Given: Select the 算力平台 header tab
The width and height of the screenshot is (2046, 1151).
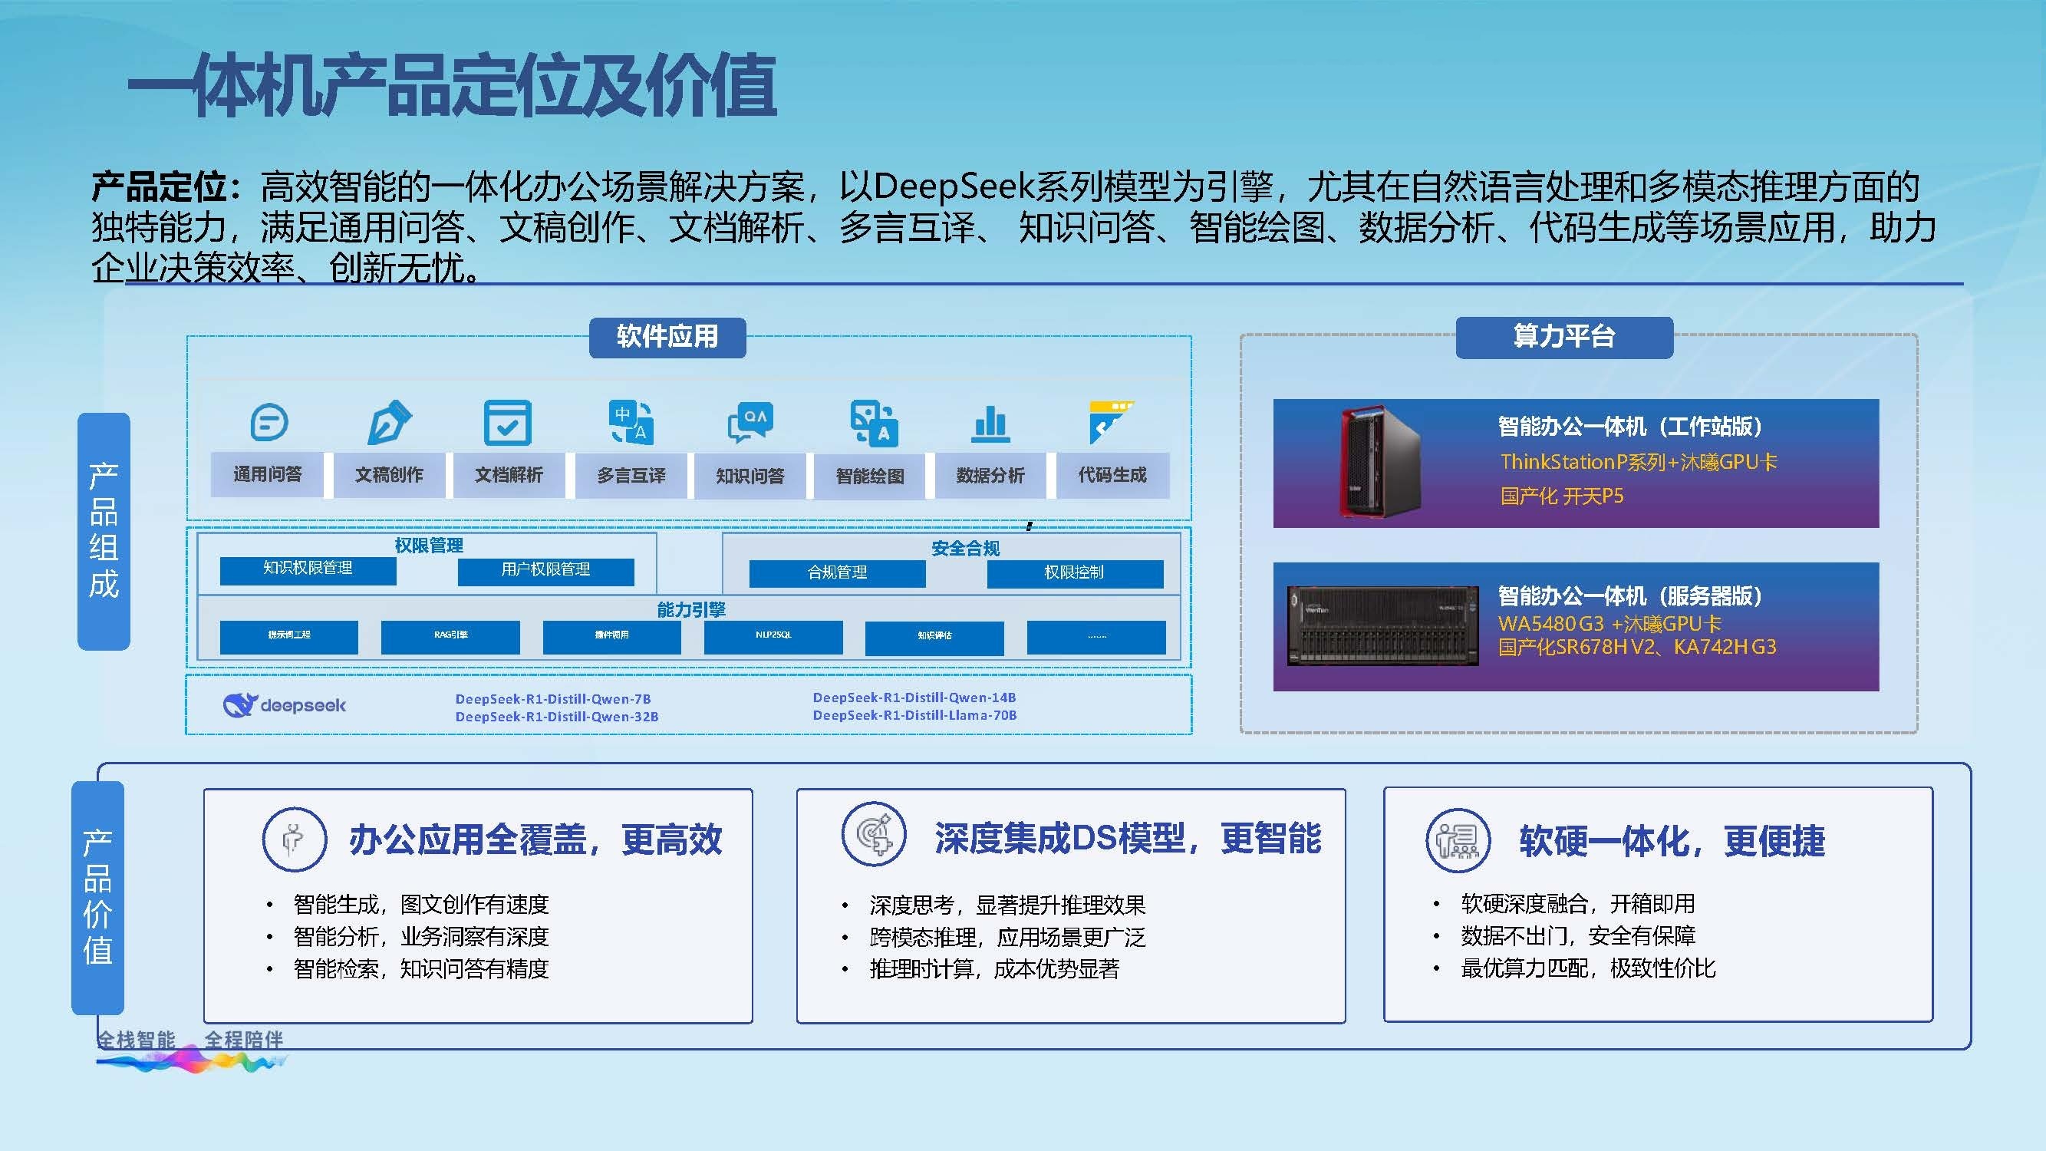Looking at the screenshot, I should click(1563, 337).
